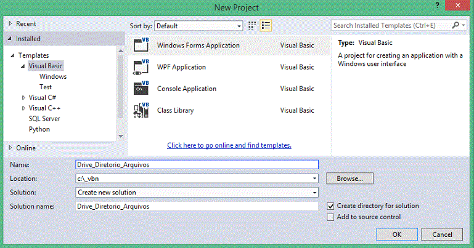The image size is (474, 248).
Task: Click the Search Installed Templates box
Action: (391, 25)
